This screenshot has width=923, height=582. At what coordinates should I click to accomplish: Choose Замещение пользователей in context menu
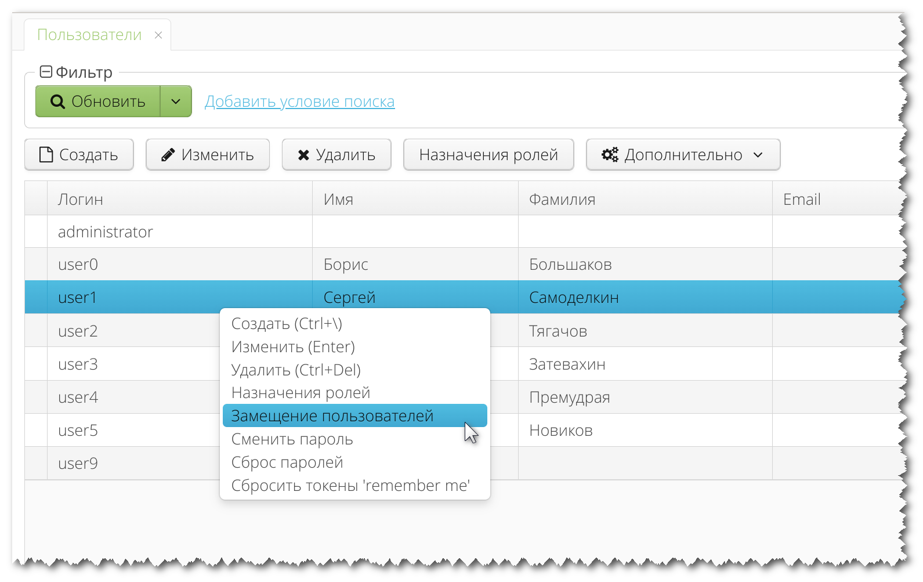tap(355, 416)
